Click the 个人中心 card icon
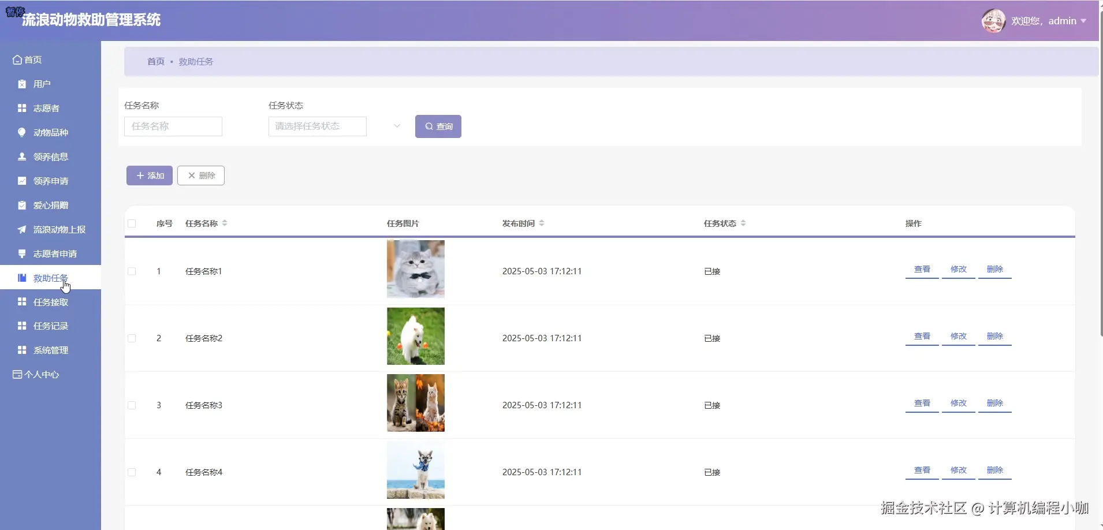 [17, 375]
